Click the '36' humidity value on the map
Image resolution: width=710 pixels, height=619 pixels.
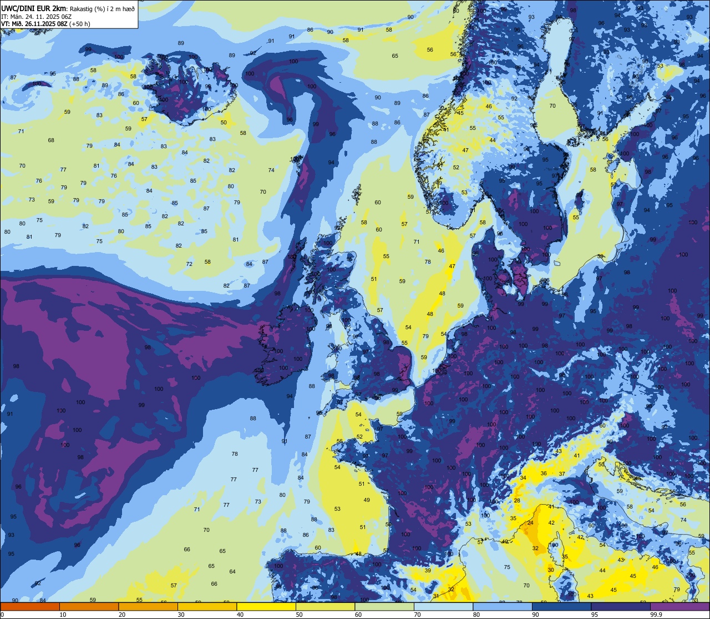click(x=544, y=474)
